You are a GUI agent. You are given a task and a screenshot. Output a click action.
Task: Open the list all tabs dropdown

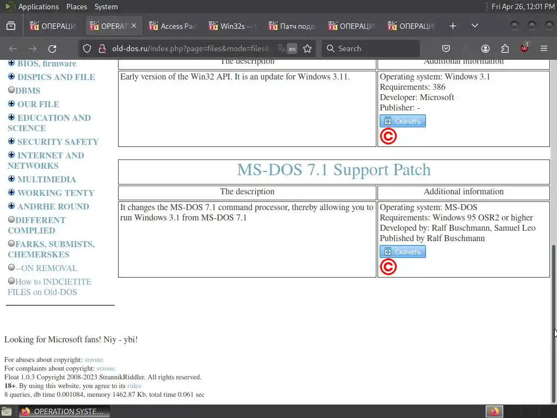coord(474,26)
